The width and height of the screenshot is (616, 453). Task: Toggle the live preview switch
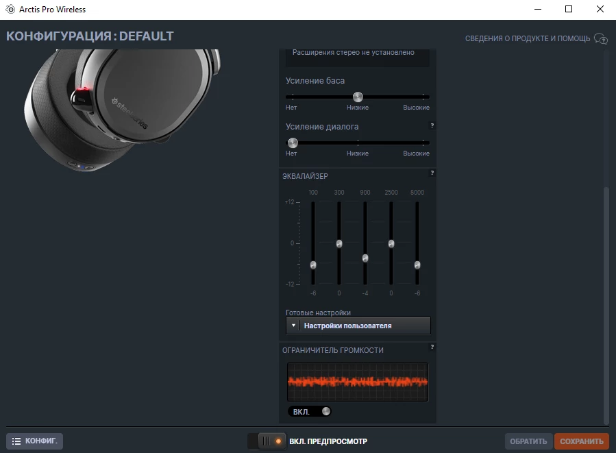(x=267, y=441)
